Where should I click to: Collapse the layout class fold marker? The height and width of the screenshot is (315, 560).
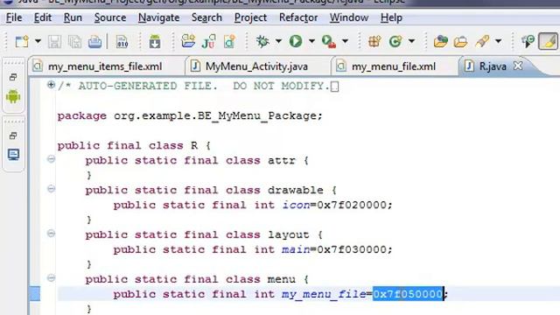click(x=51, y=234)
